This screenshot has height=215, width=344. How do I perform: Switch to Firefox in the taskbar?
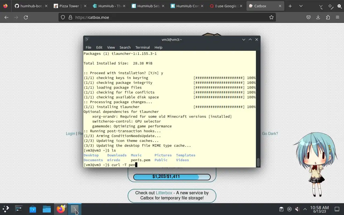point(61,209)
